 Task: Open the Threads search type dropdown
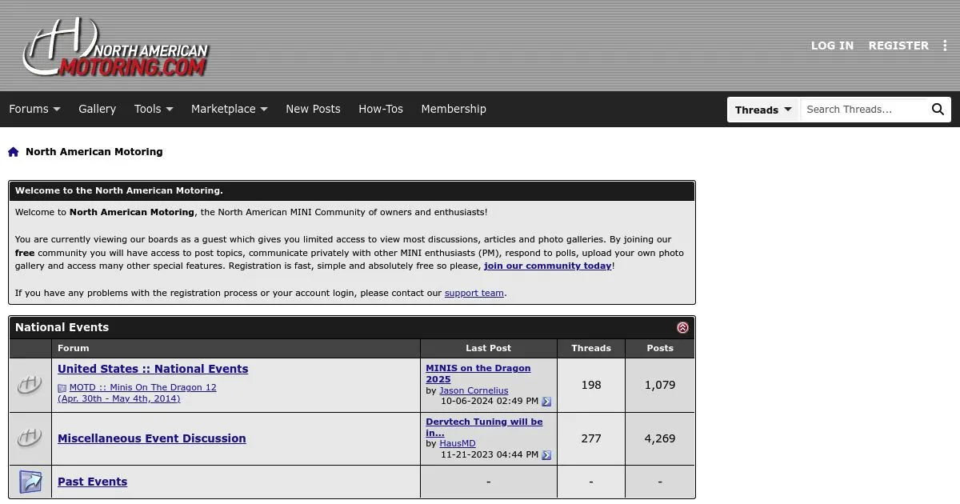click(x=763, y=110)
